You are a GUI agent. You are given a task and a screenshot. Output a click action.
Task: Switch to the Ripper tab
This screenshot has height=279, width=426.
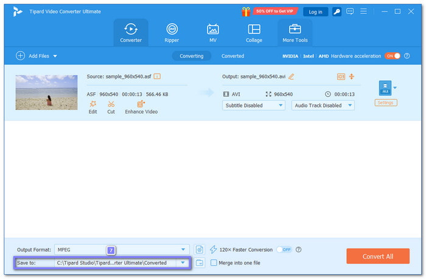pos(172,33)
